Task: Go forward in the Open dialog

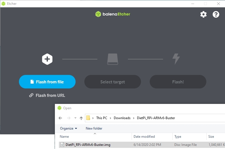Action: [x=69, y=118]
